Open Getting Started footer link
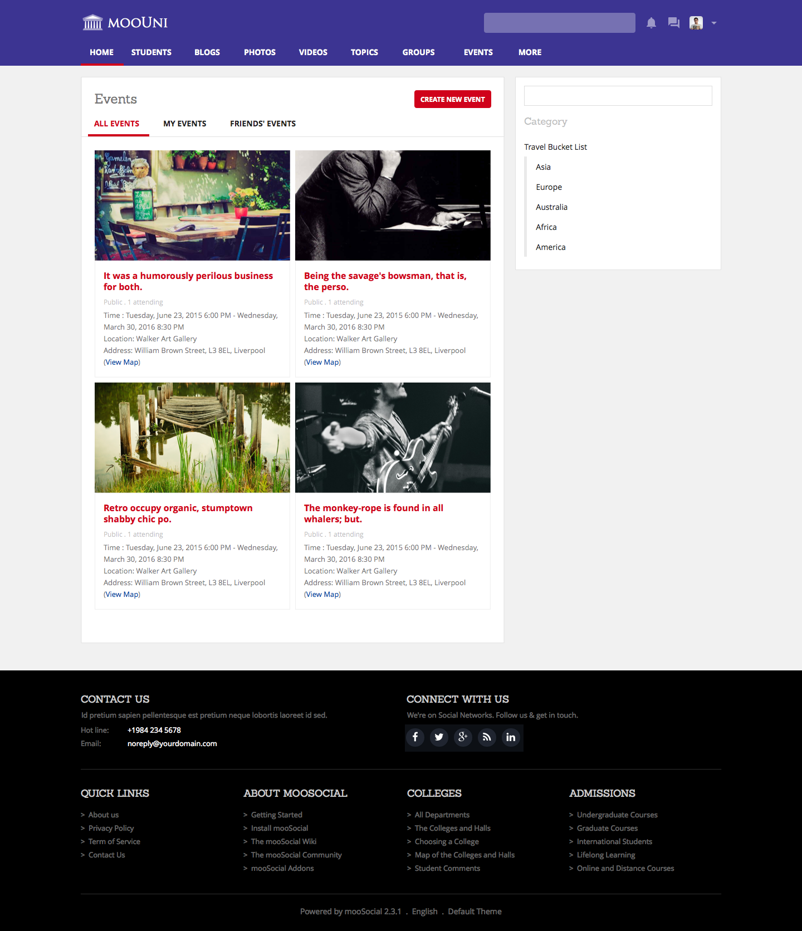This screenshot has width=802, height=931. click(x=276, y=815)
